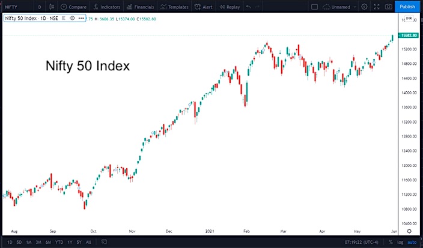Click the 12000.00 price axis label
This screenshot has width=423, height=248.
[409, 165]
